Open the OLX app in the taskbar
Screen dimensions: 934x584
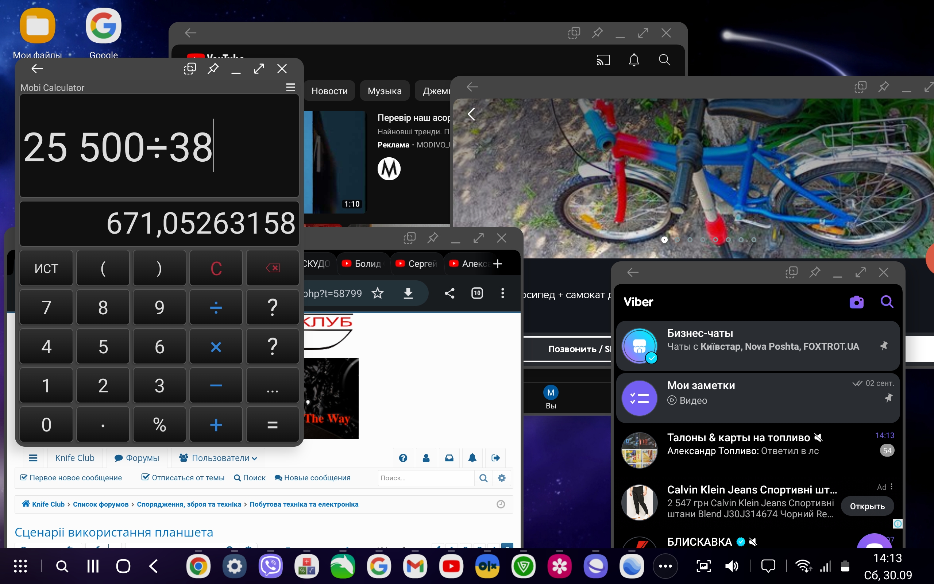point(487,566)
